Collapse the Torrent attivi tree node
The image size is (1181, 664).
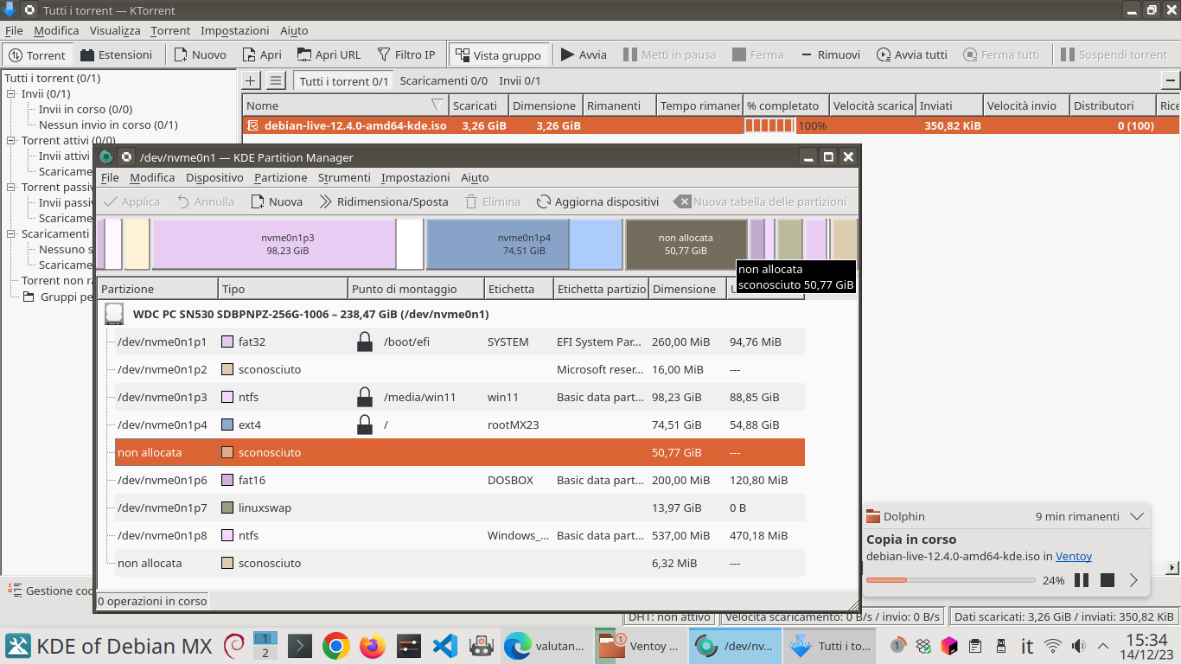[x=11, y=140]
